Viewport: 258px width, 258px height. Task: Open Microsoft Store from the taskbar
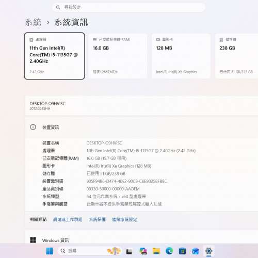click(x=182, y=251)
